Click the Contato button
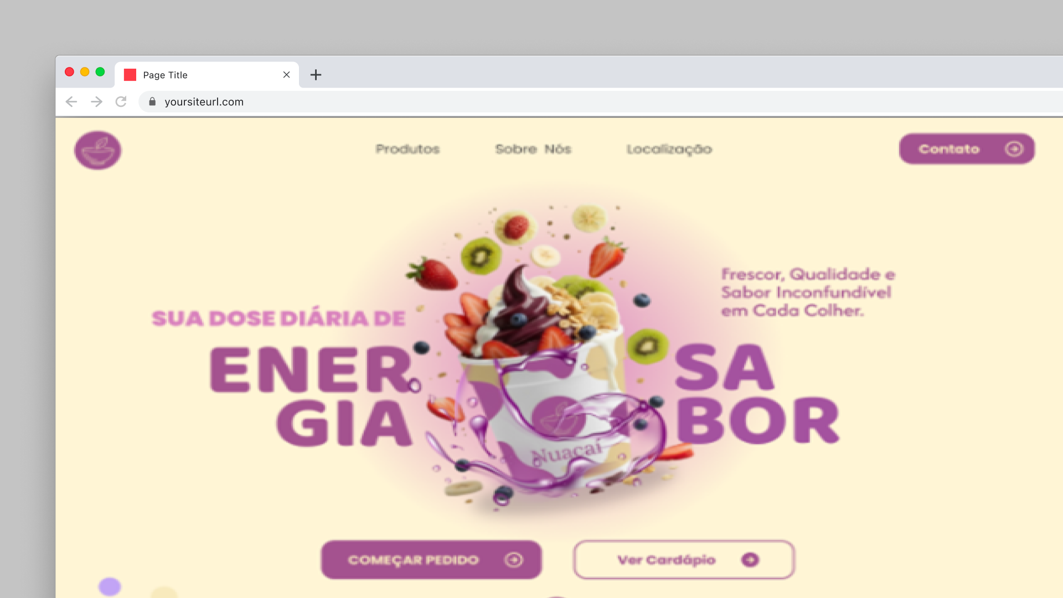This screenshot has height=598, width=1063. point(967,149)
